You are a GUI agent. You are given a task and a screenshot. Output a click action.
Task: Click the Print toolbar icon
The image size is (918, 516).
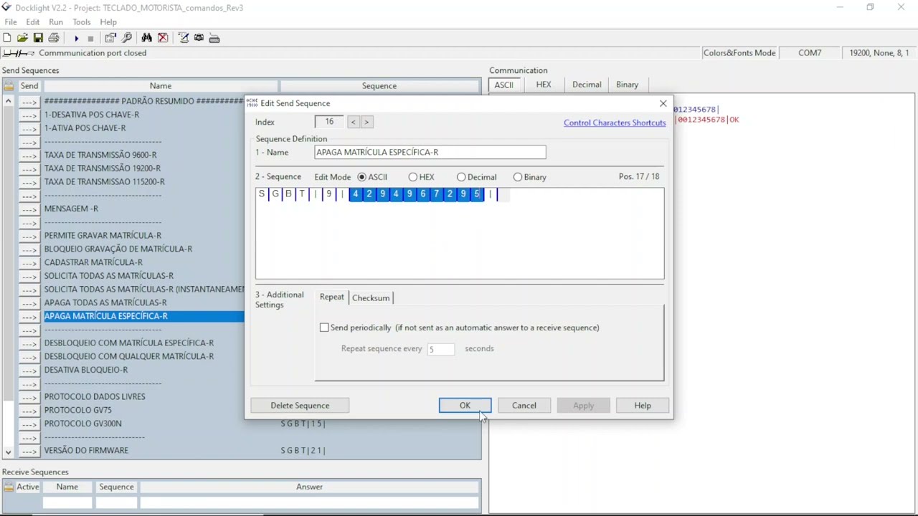pos(54,38)
